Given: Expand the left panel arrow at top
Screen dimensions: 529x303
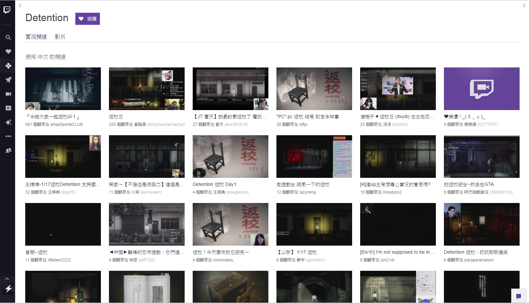Looking at the screenshot, I should pos(20,5).
